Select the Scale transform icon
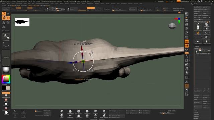The width and height of the screenshot is (214, 120). [x=4, y=22]
